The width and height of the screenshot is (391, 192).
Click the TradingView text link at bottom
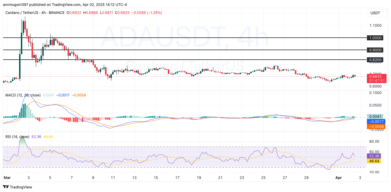coord(21,187)
